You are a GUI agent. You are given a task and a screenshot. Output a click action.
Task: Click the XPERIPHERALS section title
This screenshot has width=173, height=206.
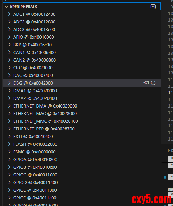coord(23,7)
